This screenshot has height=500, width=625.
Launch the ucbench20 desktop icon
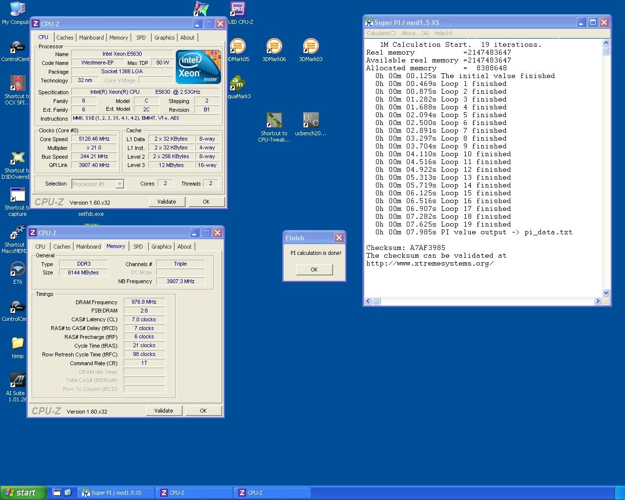click(x=311, y=120)
